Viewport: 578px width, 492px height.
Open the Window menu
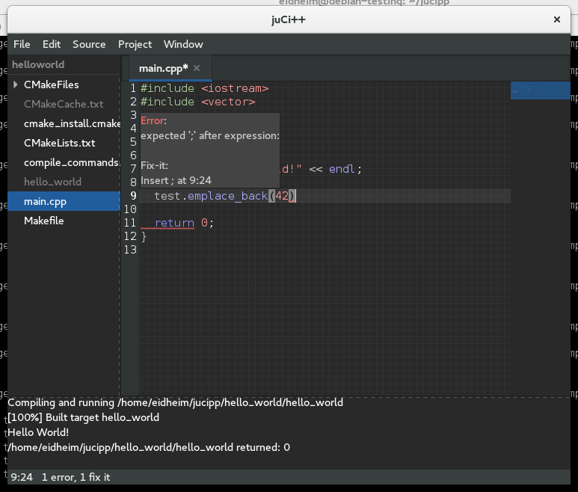183,44
